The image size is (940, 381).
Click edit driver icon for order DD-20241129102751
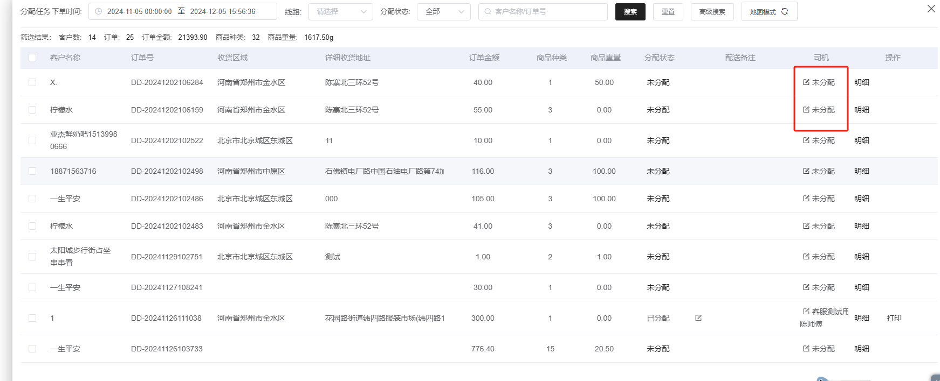[806, 257]
